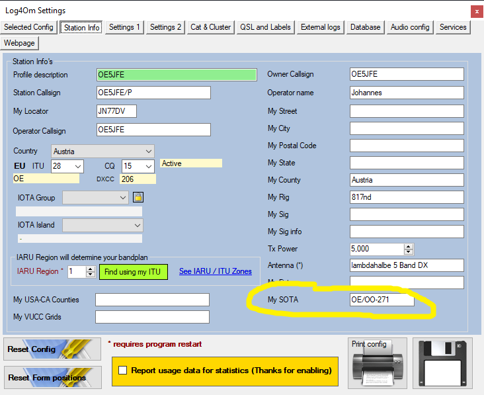
Task: Click the Print config printer button
Action: click(x=377, y=363)
